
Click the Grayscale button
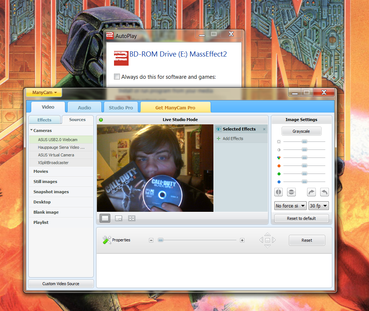click(301, 131)
